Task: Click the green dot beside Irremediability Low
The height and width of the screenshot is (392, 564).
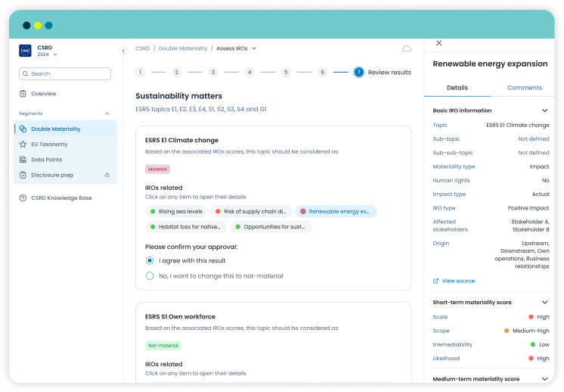Action: (x=533, y=344)
